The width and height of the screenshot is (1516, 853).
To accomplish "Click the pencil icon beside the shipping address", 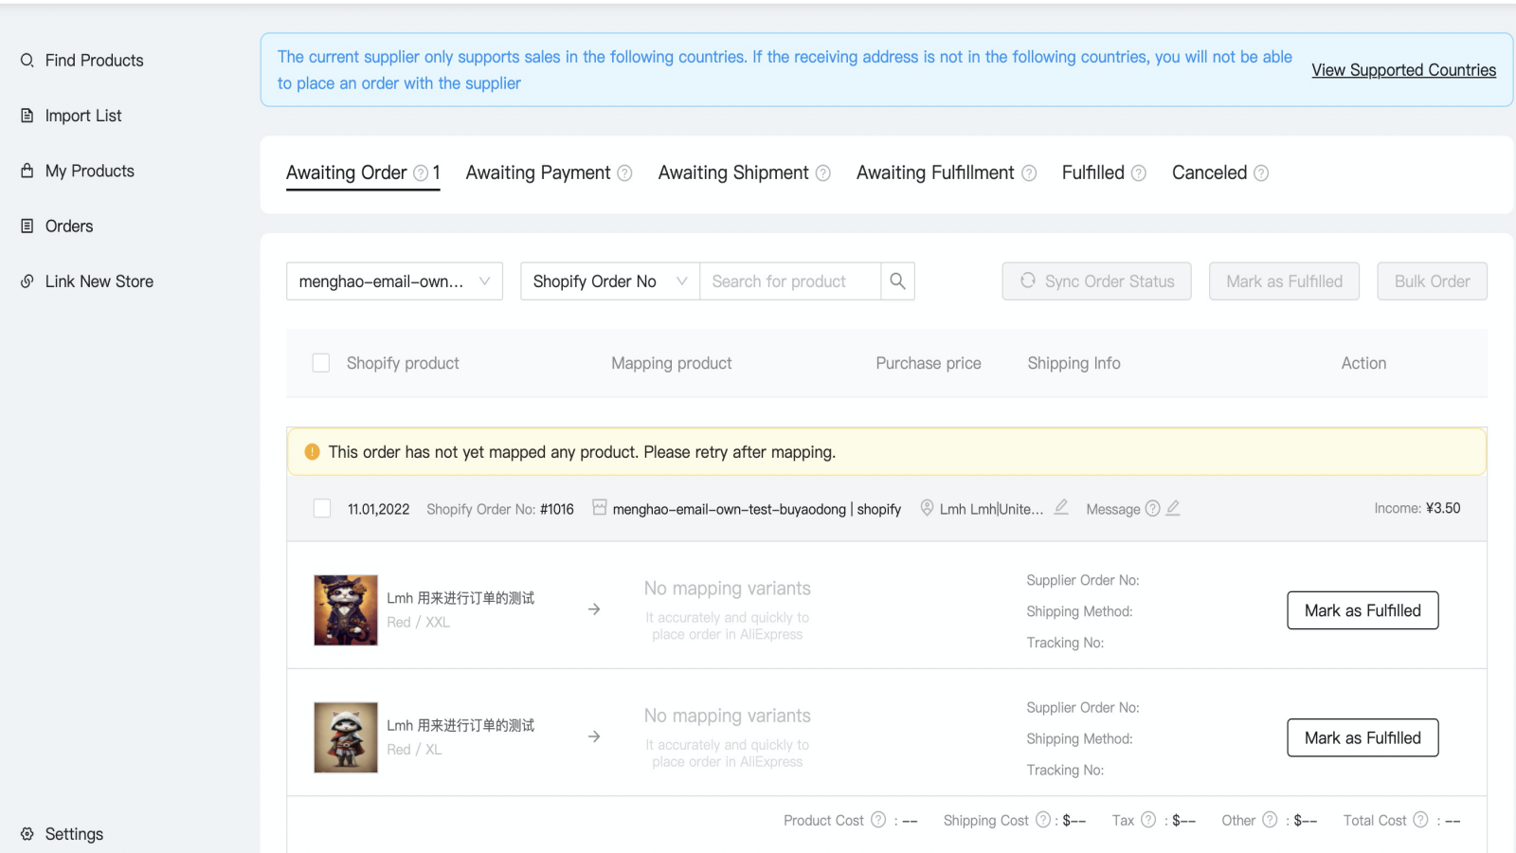I will [x=1060, y=508].
